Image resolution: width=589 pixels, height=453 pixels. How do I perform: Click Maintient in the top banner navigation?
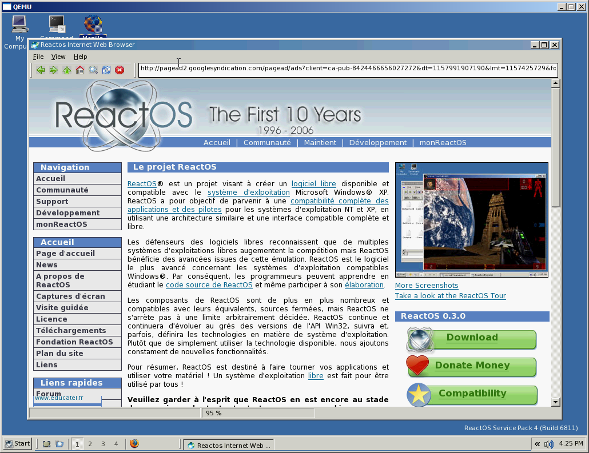(320, 143)
